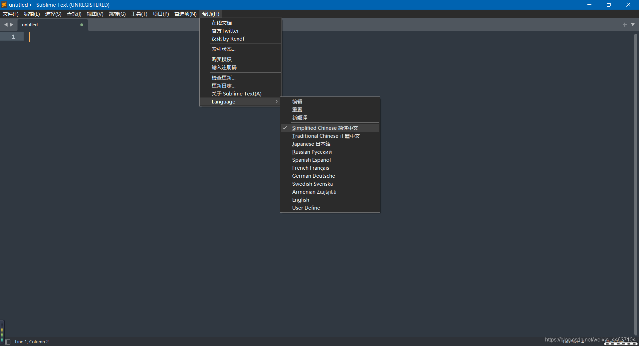Select Armenian language option

pos(330,192)
